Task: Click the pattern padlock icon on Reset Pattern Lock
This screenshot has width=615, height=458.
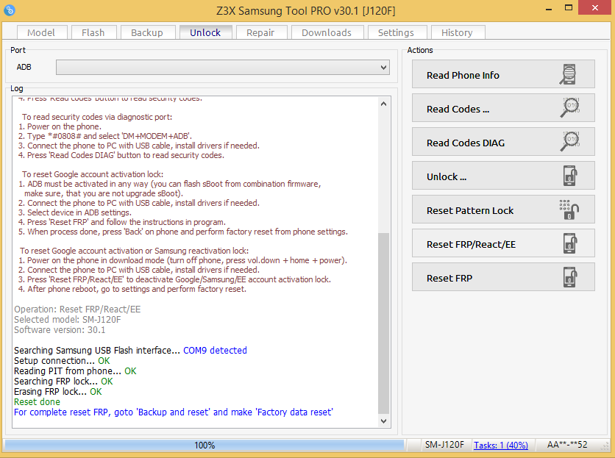Action: coord(569,210)
